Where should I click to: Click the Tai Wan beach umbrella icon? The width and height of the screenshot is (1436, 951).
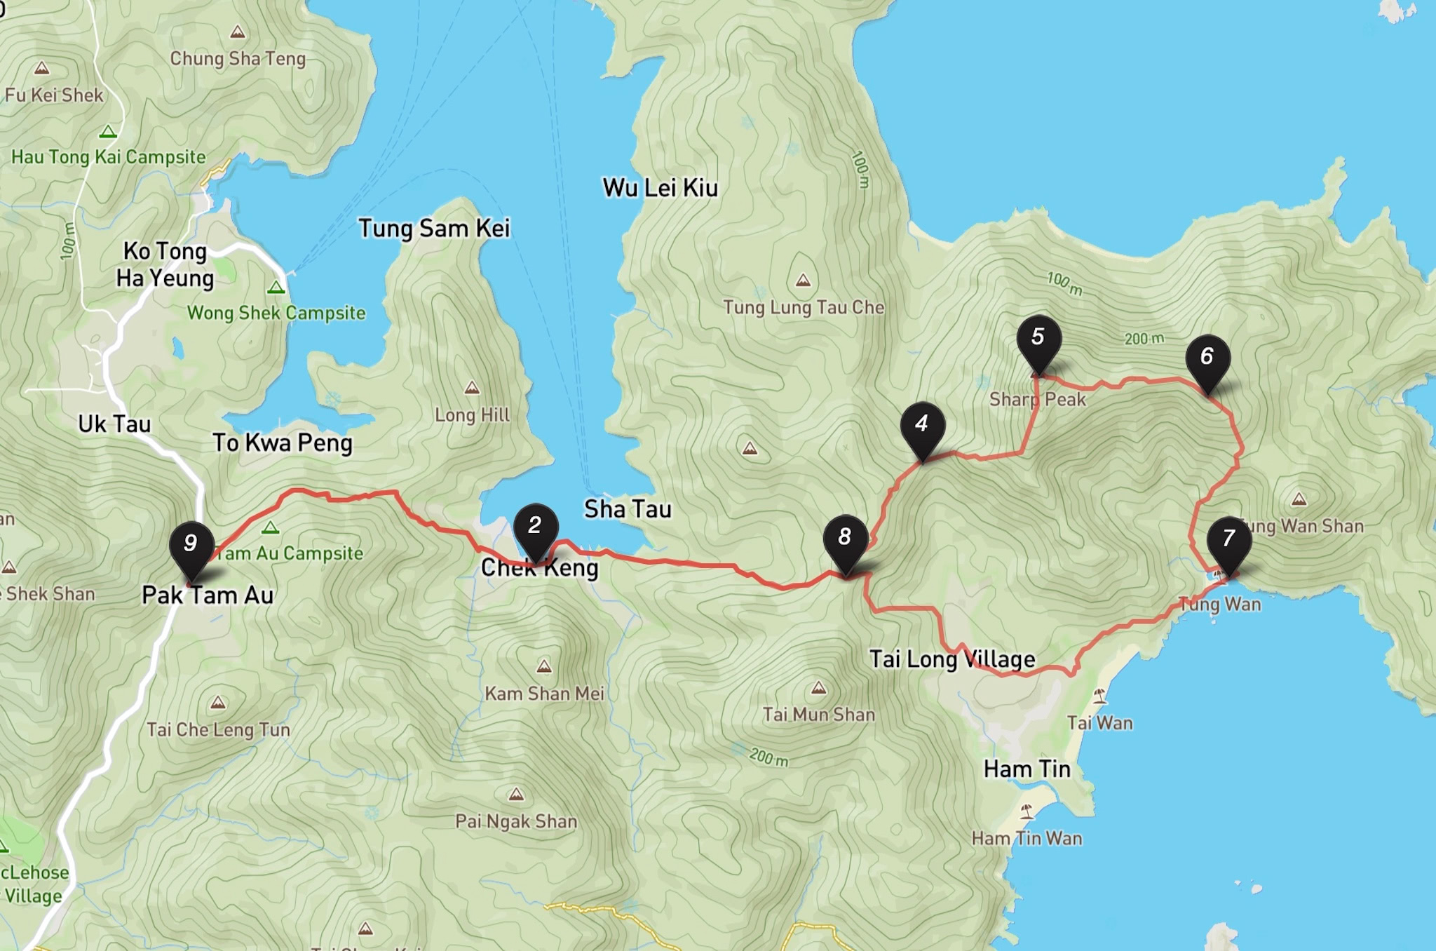click(x=1099, y=696)
